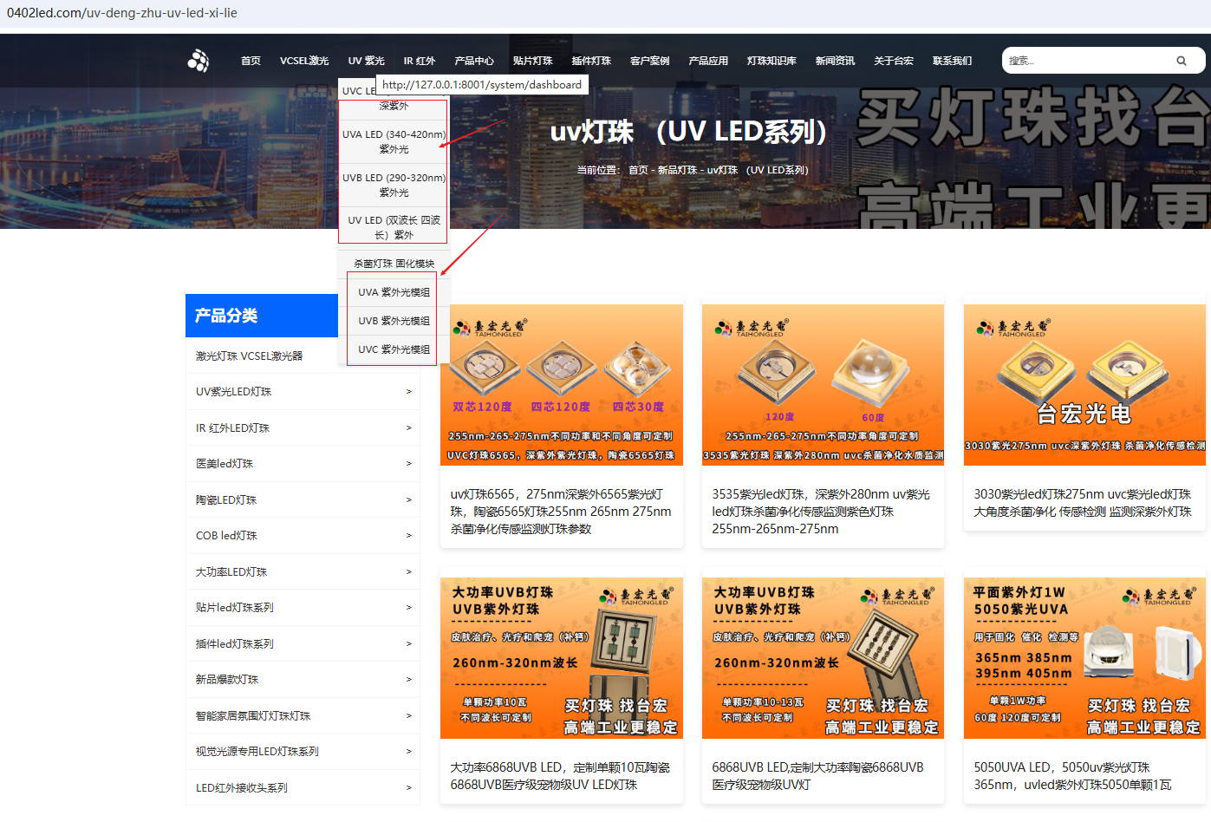
Task: Open the UV 紫光 nav menu item
Action: tap(366, 61)
